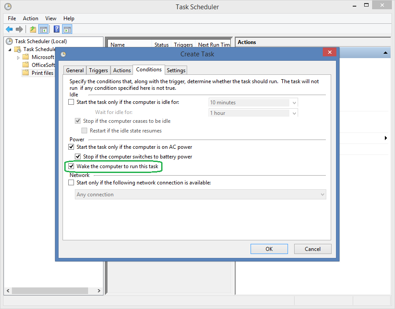The image size is (395, 309).
Task: Toggle the Show/Hide Console Tree icon
Action: coord(43,29)
